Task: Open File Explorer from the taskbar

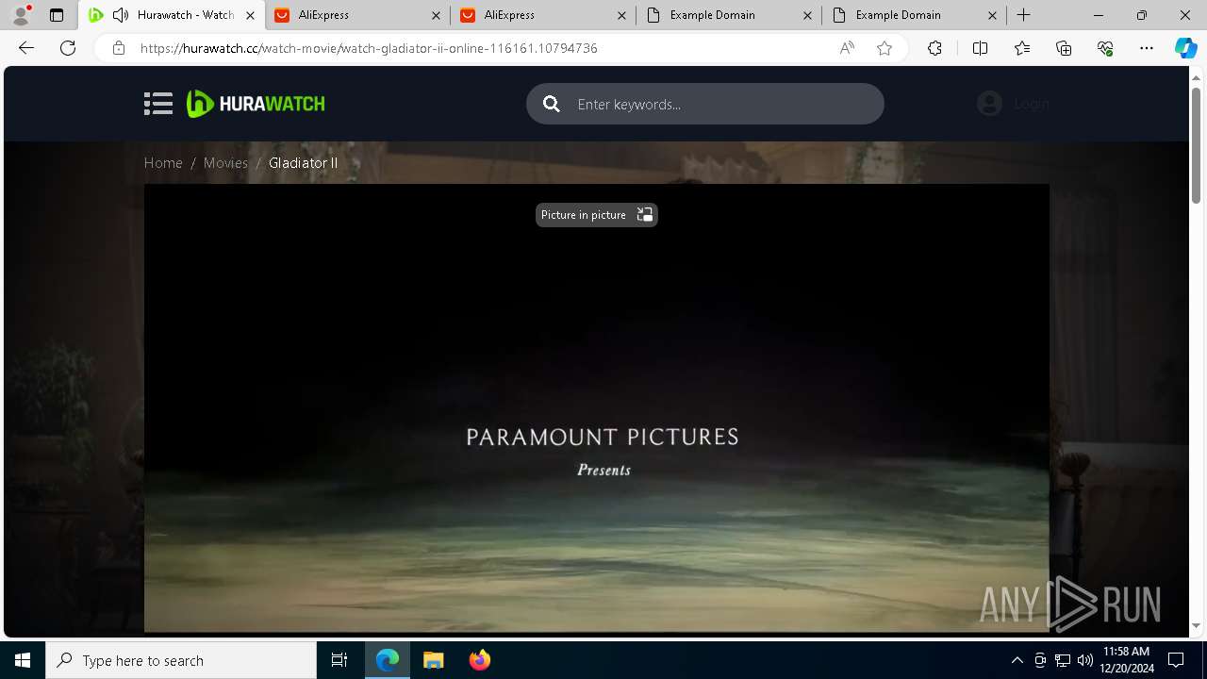Action: pyautogui.click(x=433, y=660)
